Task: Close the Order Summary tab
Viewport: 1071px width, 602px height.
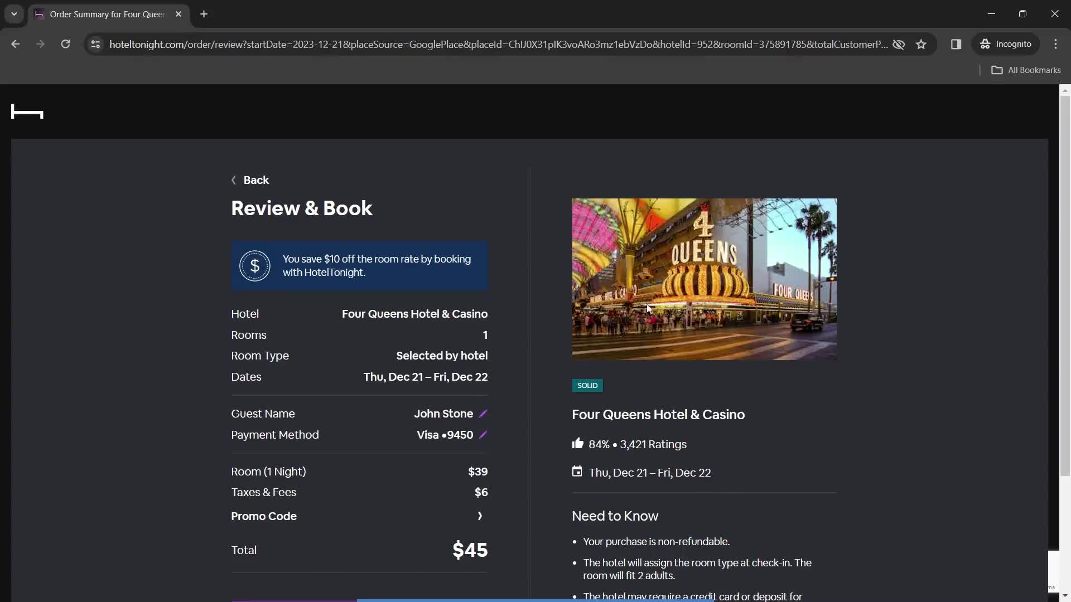Action: point(178,14)
